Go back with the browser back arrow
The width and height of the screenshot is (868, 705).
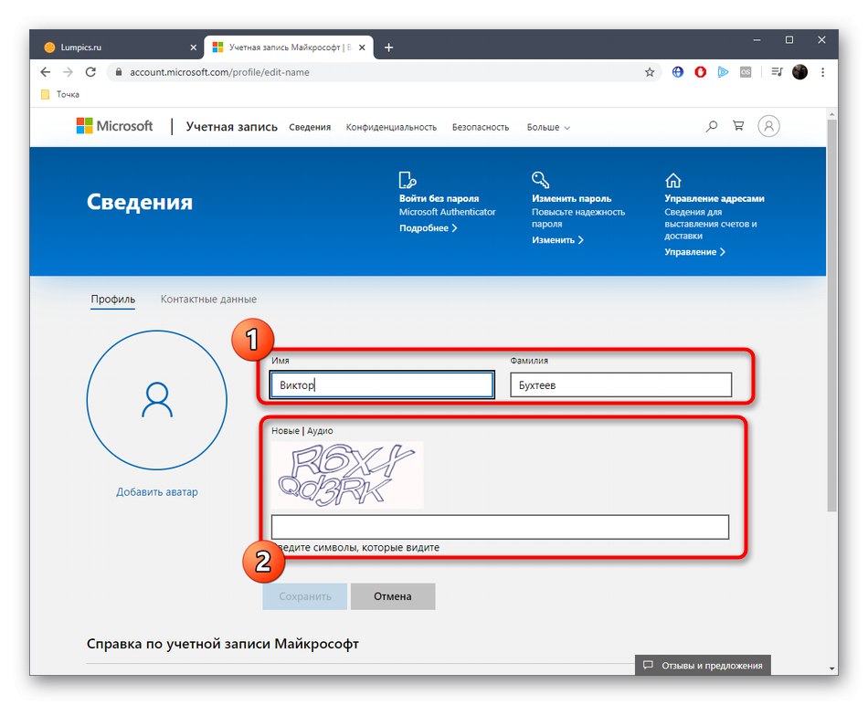coord(46,72)
